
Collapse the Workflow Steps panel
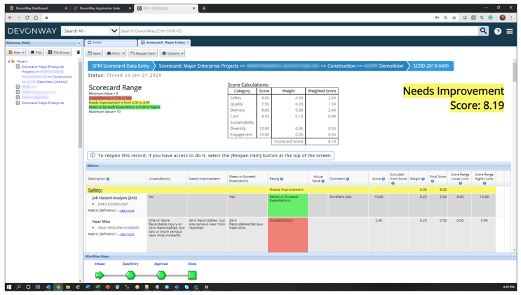(513, 257)
